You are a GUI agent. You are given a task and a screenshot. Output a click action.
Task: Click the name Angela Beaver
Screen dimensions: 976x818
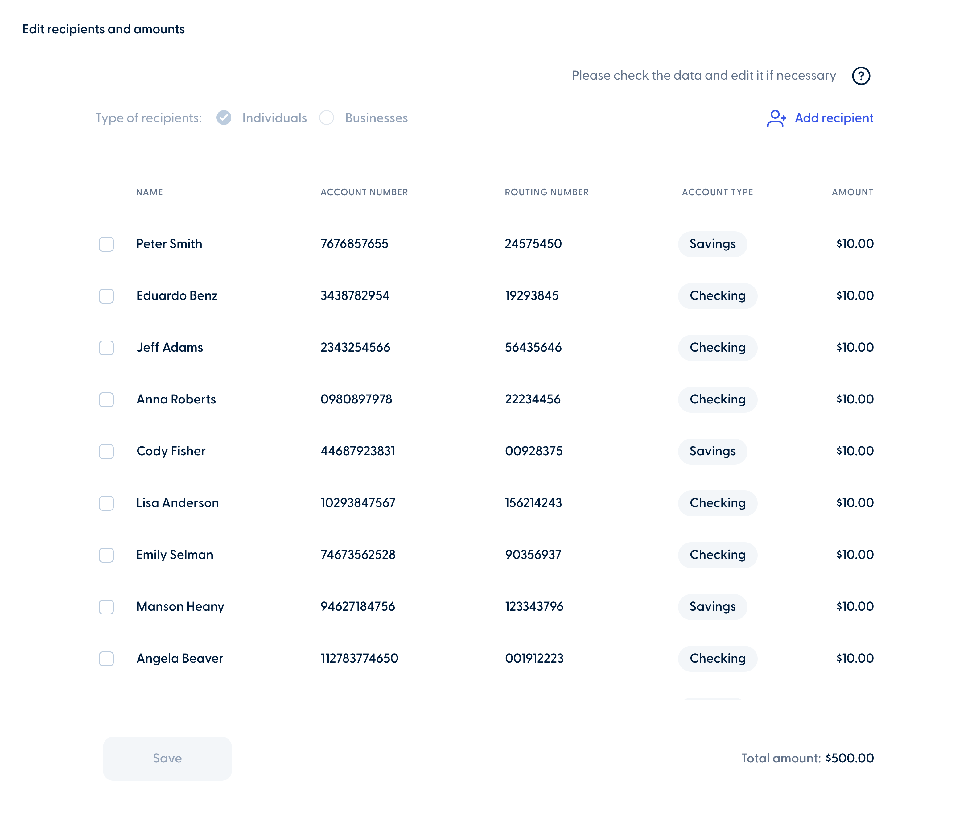(180, 659)
